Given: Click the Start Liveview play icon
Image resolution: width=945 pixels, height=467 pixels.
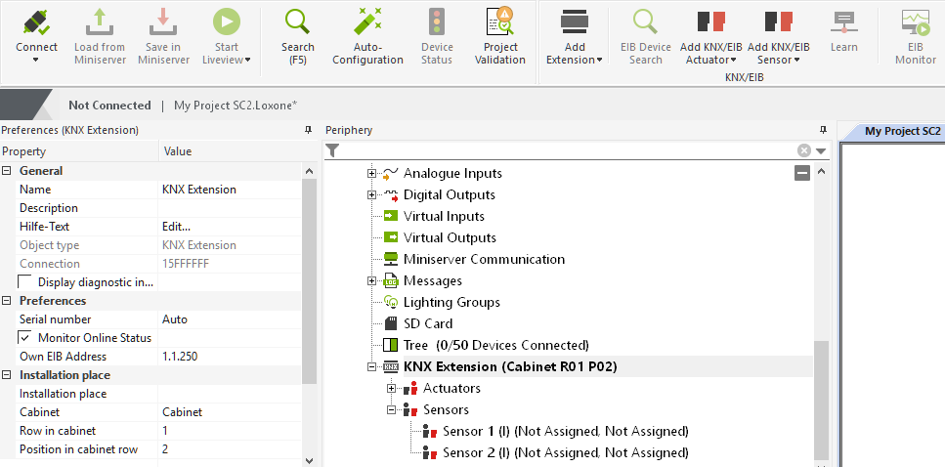Looking at the screenshot, I should [x=227, y=22].
